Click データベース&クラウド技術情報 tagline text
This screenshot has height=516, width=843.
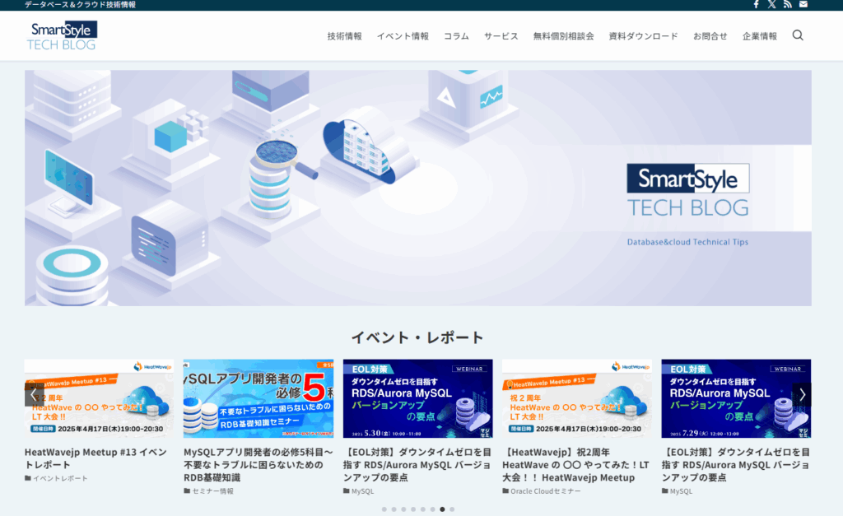80,4
